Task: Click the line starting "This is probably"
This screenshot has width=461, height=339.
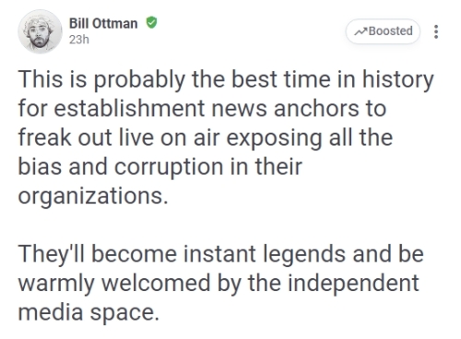Action: point(226,79)
